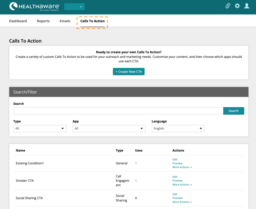Open the Type filter dropdown
This screenshot has width=256, height=209.
coord(40,128)
